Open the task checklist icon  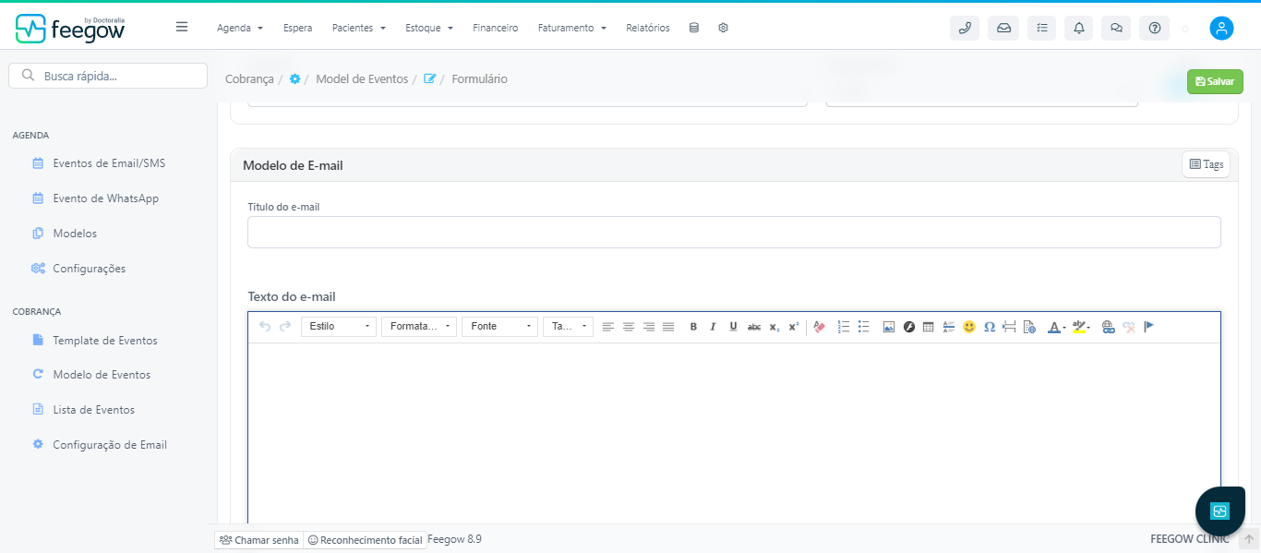1041,28
